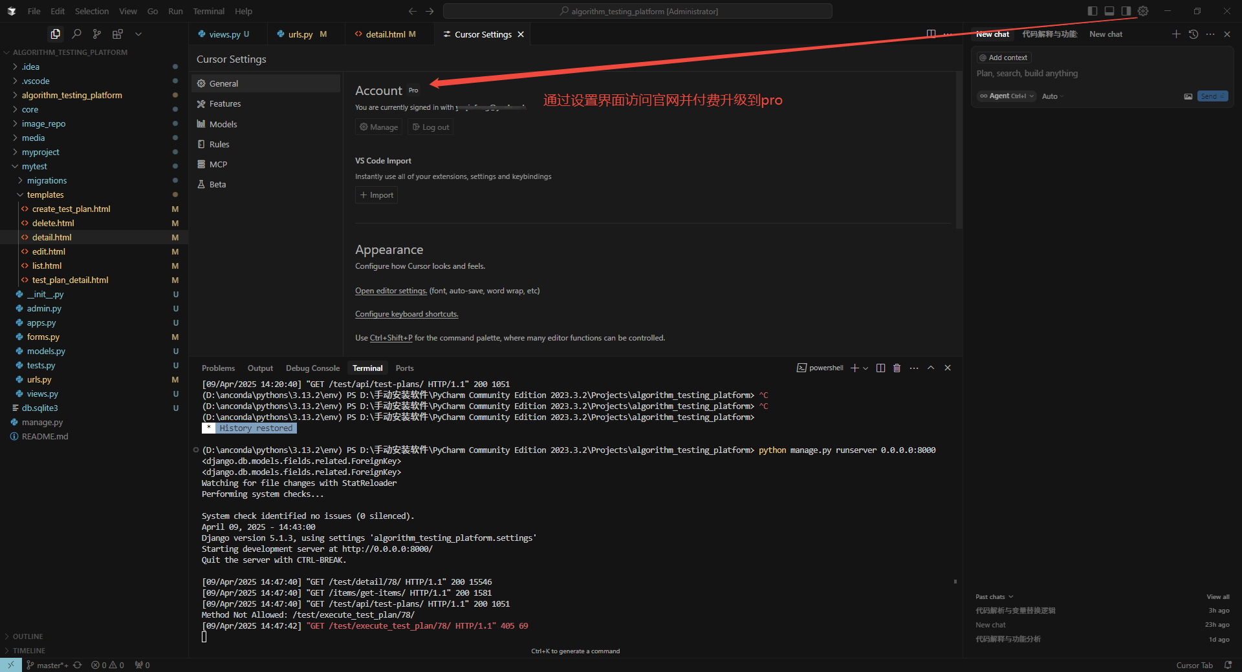Open Configure keyboard shortcuts link
This screenshot has width=1242, height=672.
click(x=407, y=314)
